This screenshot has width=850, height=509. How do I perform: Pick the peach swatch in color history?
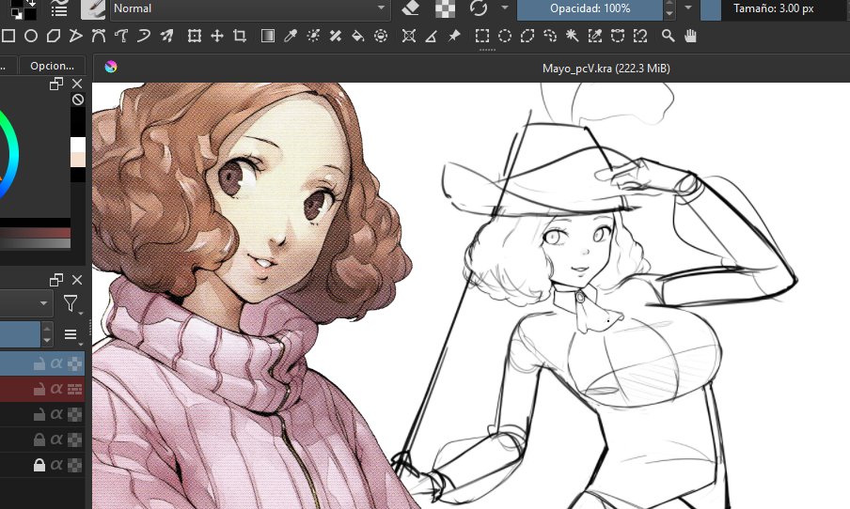point(78,160)
